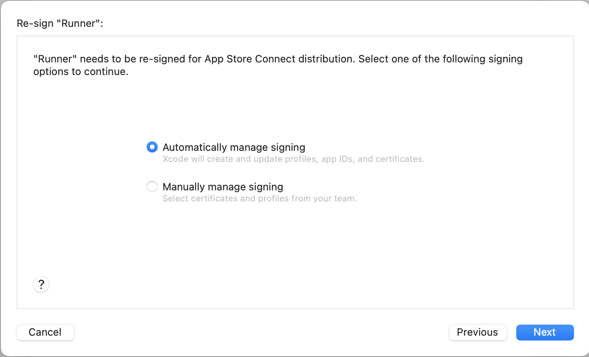Click the "Automatically manage signing" label text
Viewport: 589px width, 357px height.
click(234, 147)
